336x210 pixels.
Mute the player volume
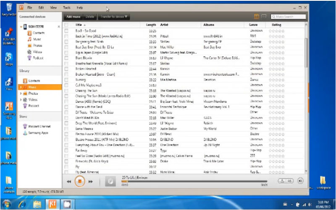[x=300, y=181]
